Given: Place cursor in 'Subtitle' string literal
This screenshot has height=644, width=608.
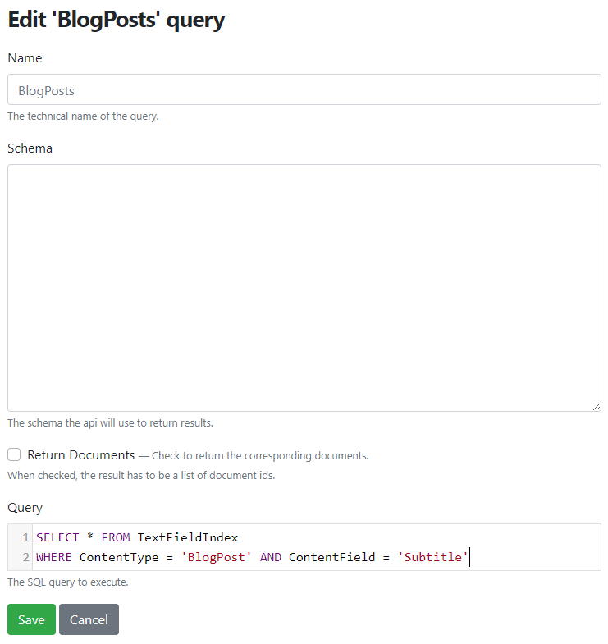Looking at the screenshot, I should pos(432,557).
